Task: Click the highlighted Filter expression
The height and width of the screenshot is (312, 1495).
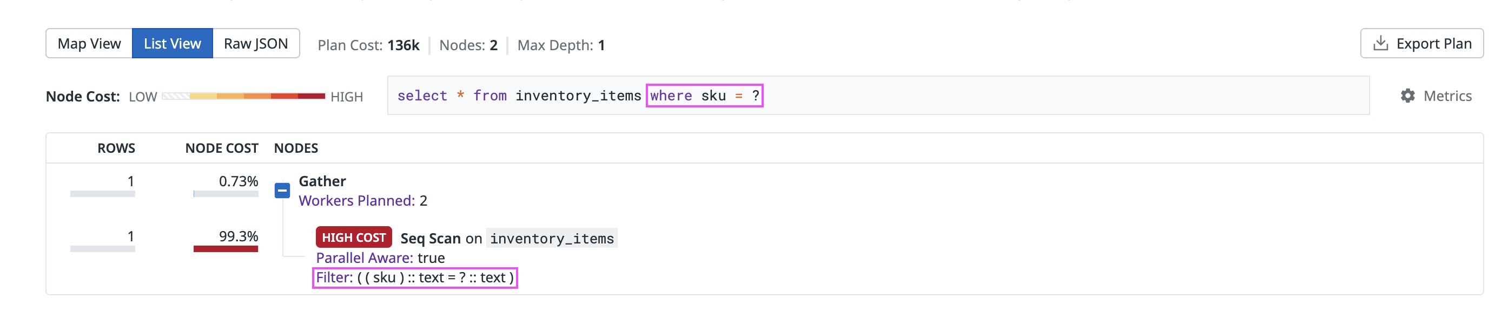Action: coord(416,279)
